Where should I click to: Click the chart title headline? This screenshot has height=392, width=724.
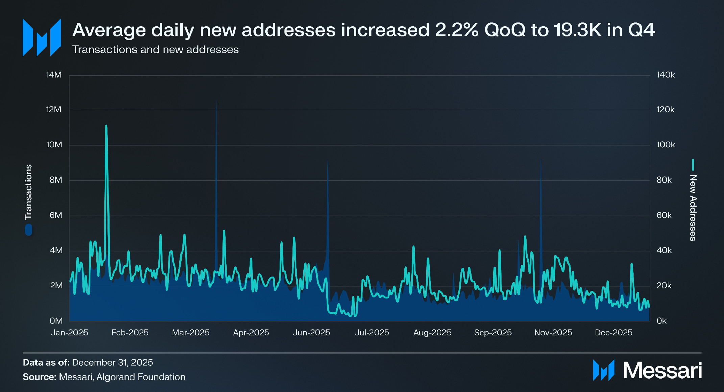pos(363,30)
